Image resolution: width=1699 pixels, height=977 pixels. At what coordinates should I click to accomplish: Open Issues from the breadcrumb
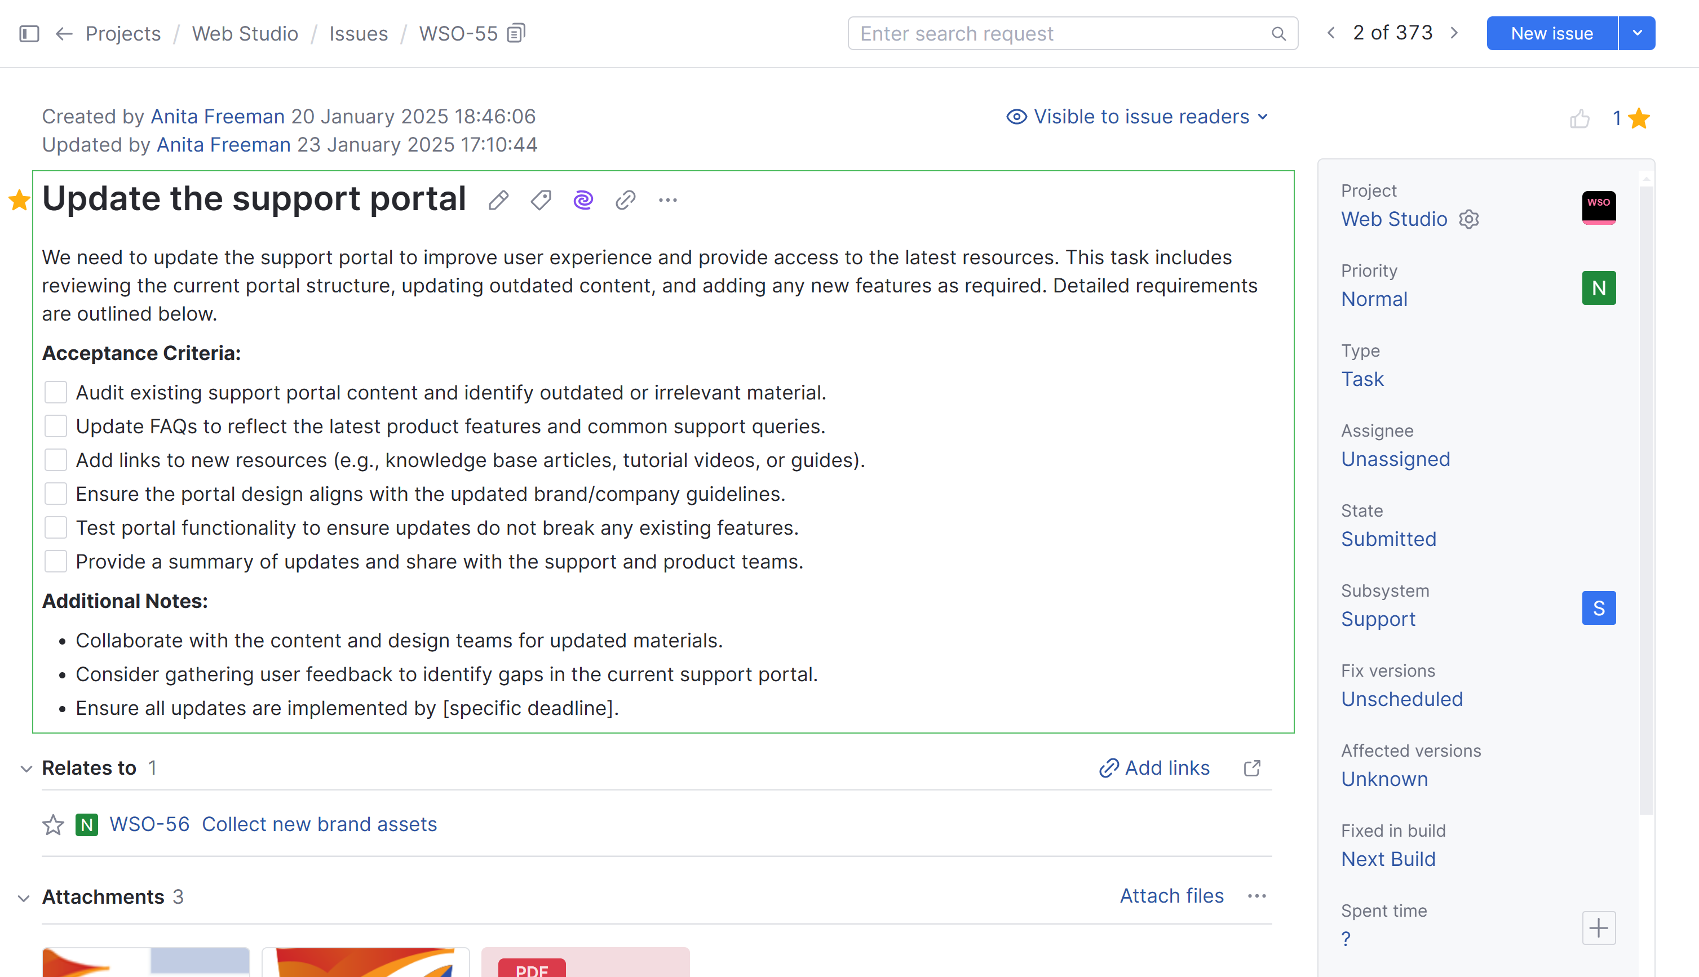pyautogui.click(x=359, y=33)
